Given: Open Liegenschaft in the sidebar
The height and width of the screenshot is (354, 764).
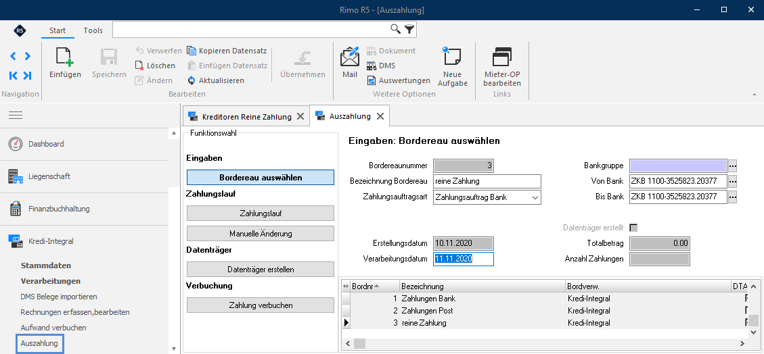Looking at the screenshot, I should click(x=85, y=176).
